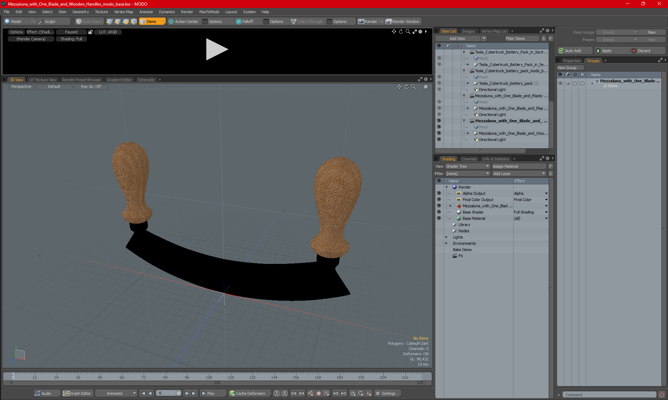
Task: Switch to the UV Texture View tab
Action: point(42,80)
